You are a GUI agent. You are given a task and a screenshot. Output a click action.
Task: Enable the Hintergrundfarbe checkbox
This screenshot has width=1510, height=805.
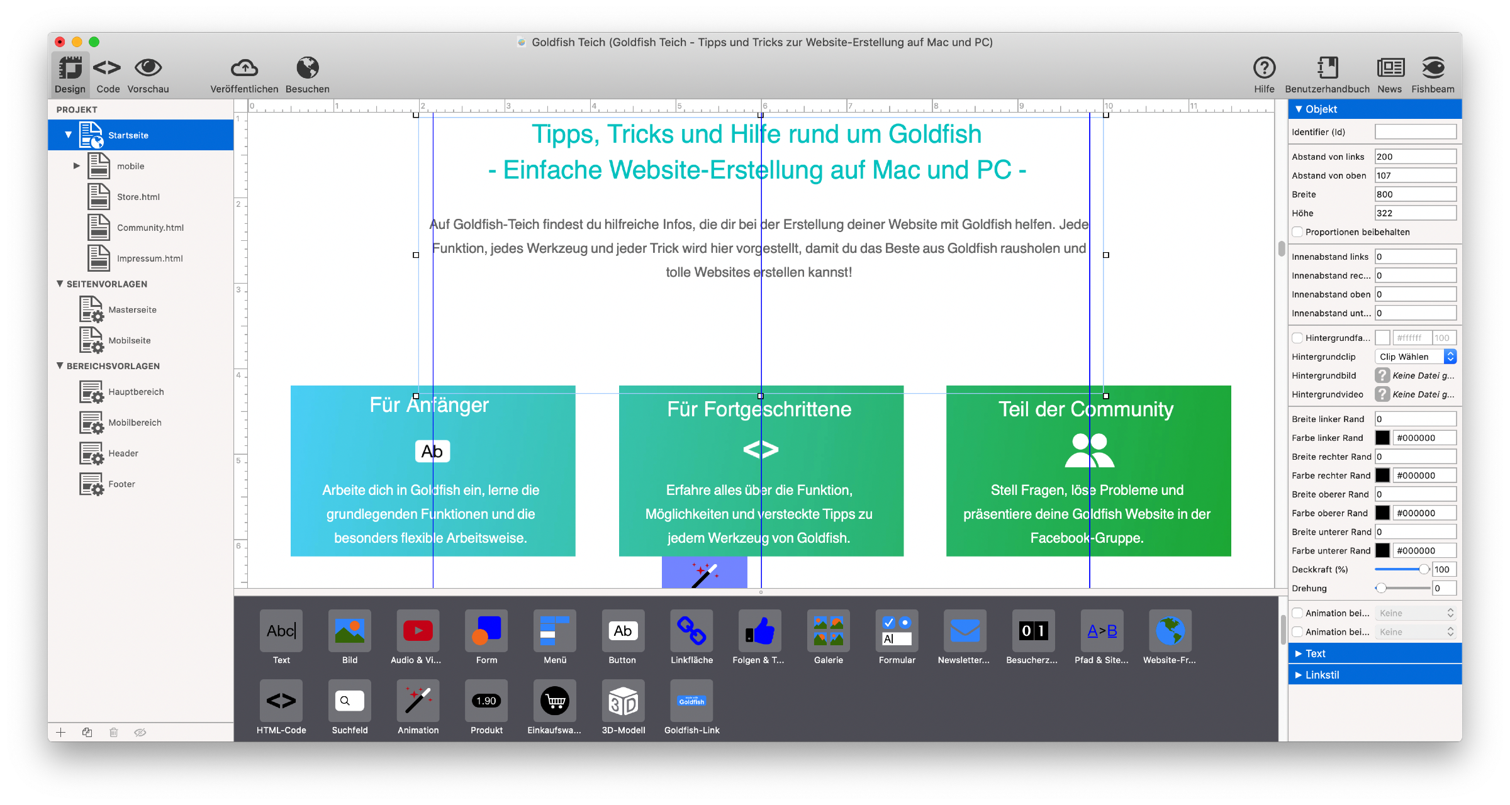[1297, 338]
